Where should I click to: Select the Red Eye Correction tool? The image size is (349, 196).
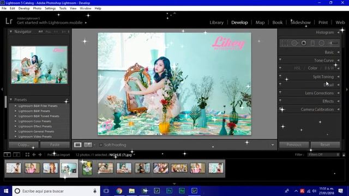pos(304,43)
